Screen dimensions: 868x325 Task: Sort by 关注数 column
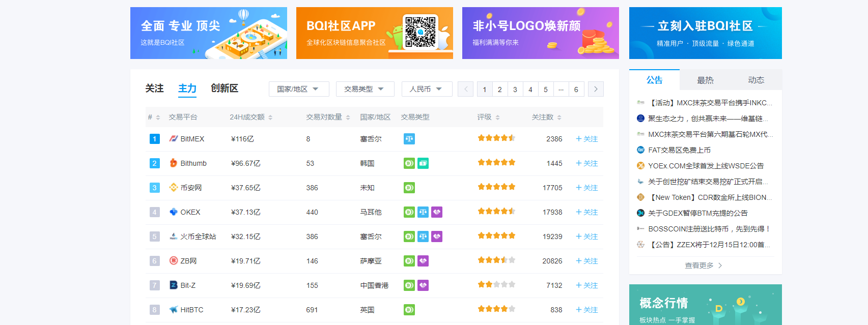point(559,117)
